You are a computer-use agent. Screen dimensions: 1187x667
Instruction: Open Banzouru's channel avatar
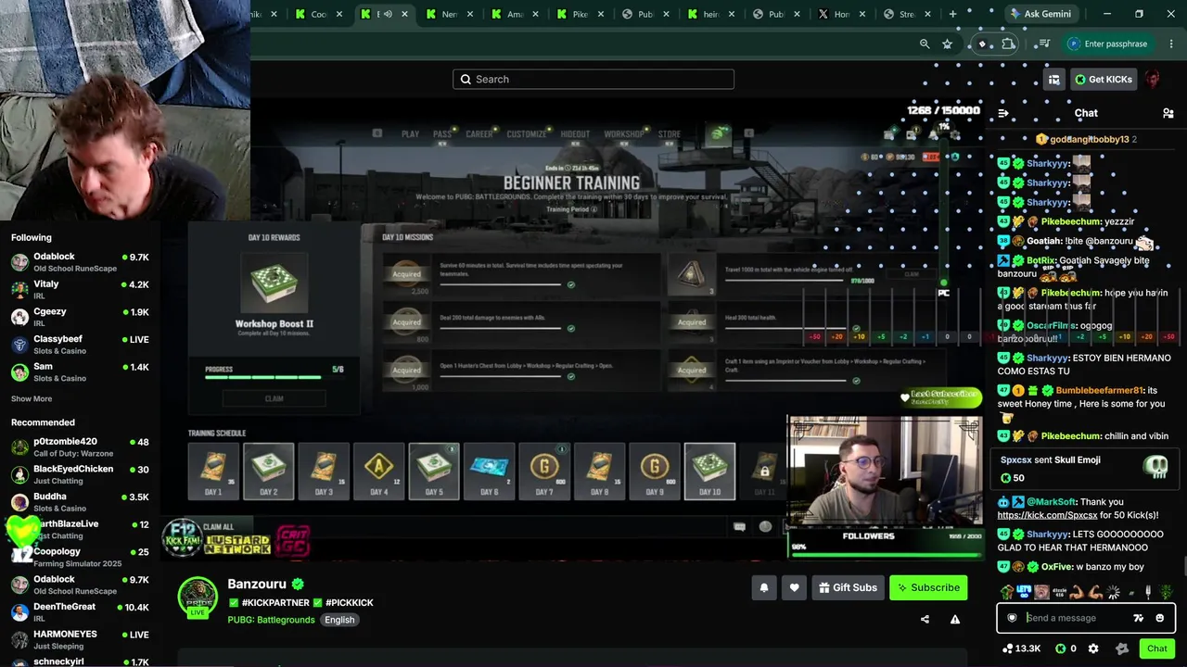[198, 597]
